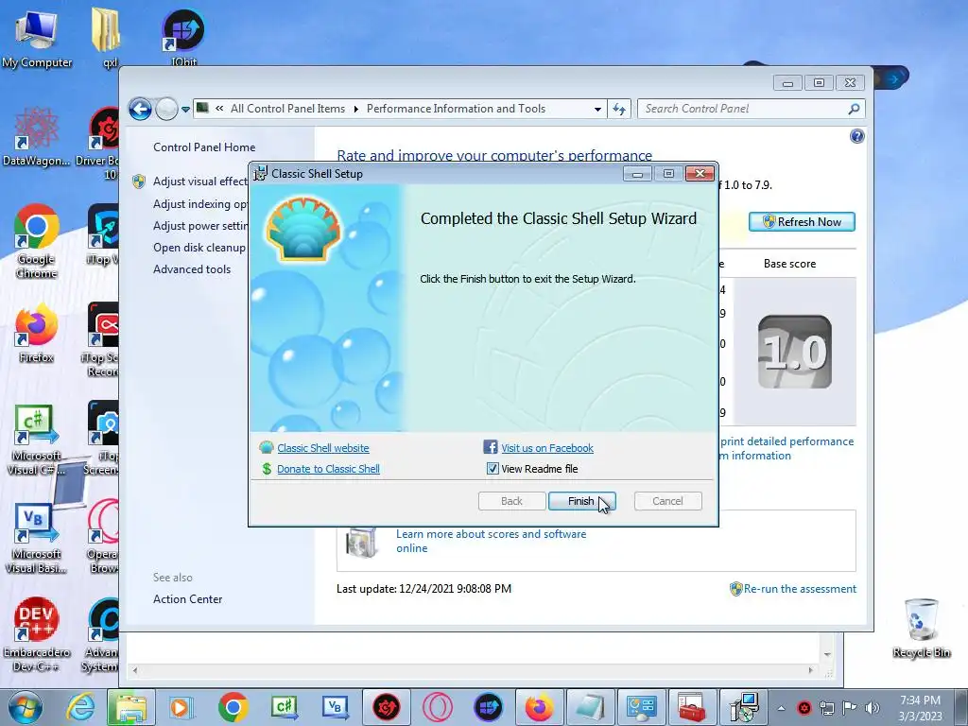
Task: Switch to the Control Panel taskbar button
Action: 641,707
